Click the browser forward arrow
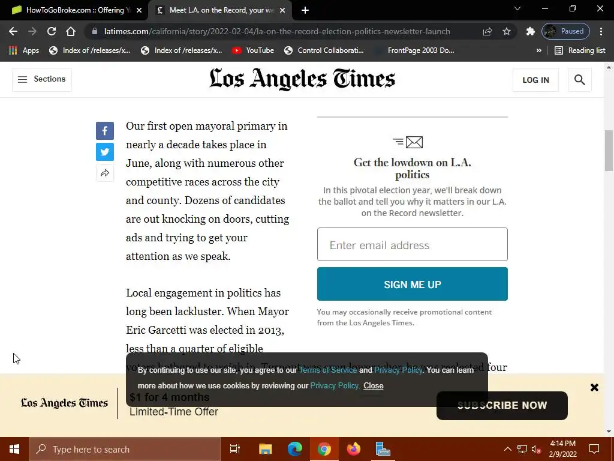The height and width of the screenshot is (461, 614). tap(32, 31)
